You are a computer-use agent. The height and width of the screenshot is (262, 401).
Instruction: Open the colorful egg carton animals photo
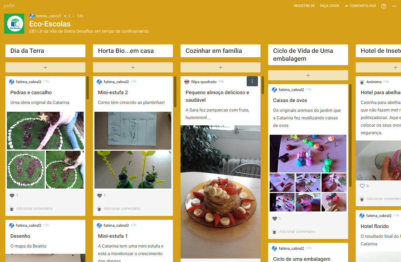pyautogui.click(x=308, y=153)
